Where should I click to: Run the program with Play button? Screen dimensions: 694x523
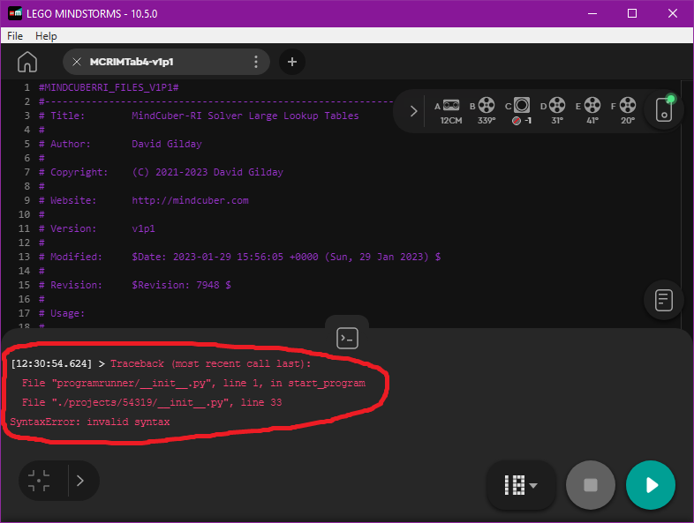pos(651,484)
